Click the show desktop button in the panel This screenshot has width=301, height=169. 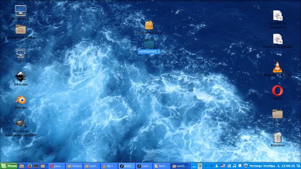click(194, 166)
